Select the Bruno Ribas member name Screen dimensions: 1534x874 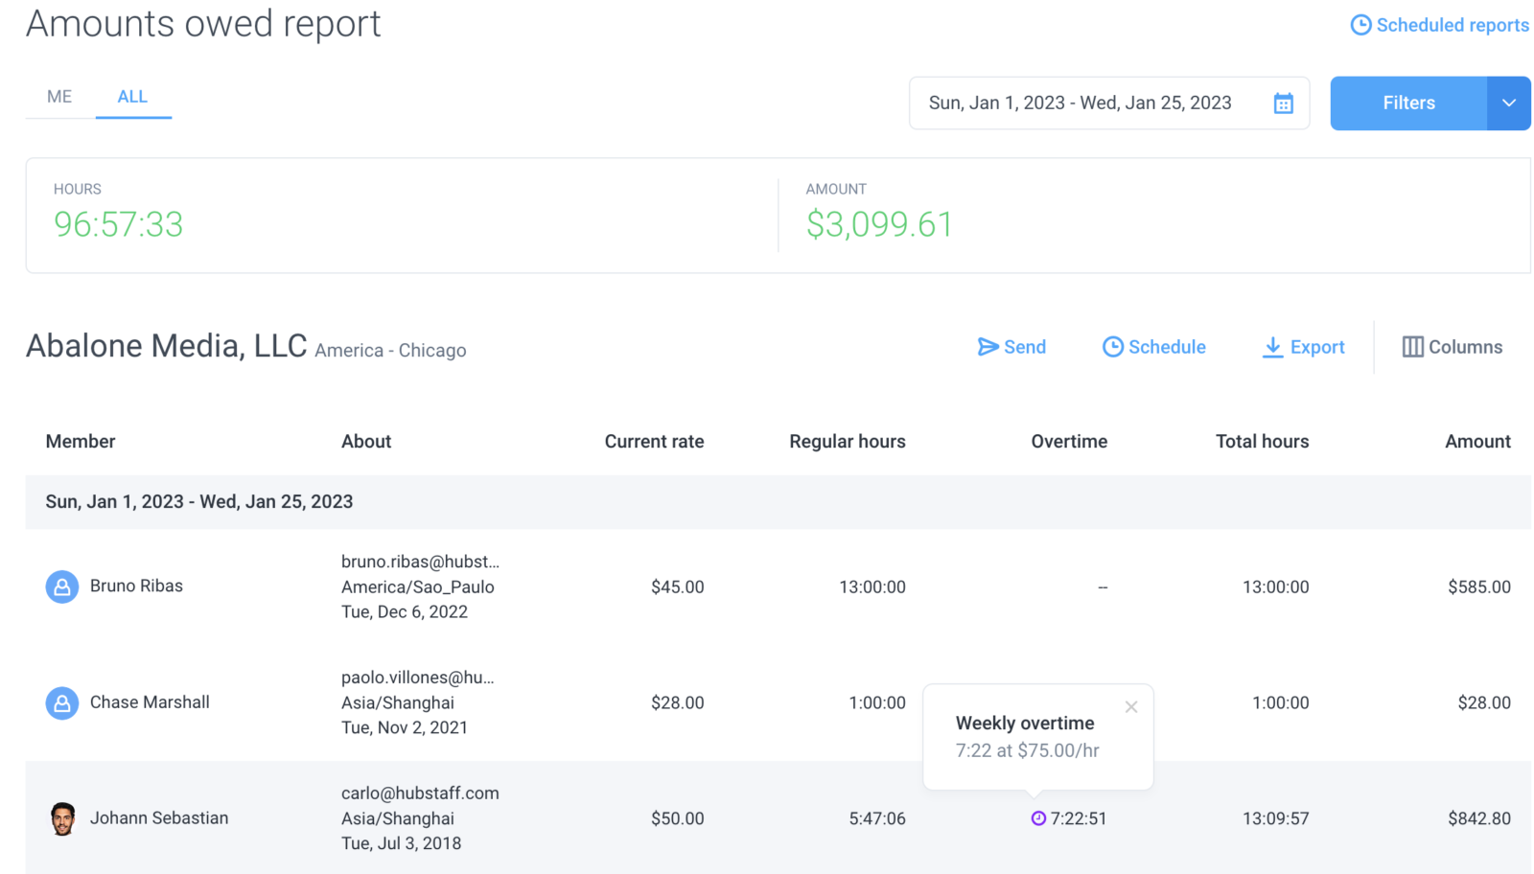pyautogui.click(x=136, y=586)
